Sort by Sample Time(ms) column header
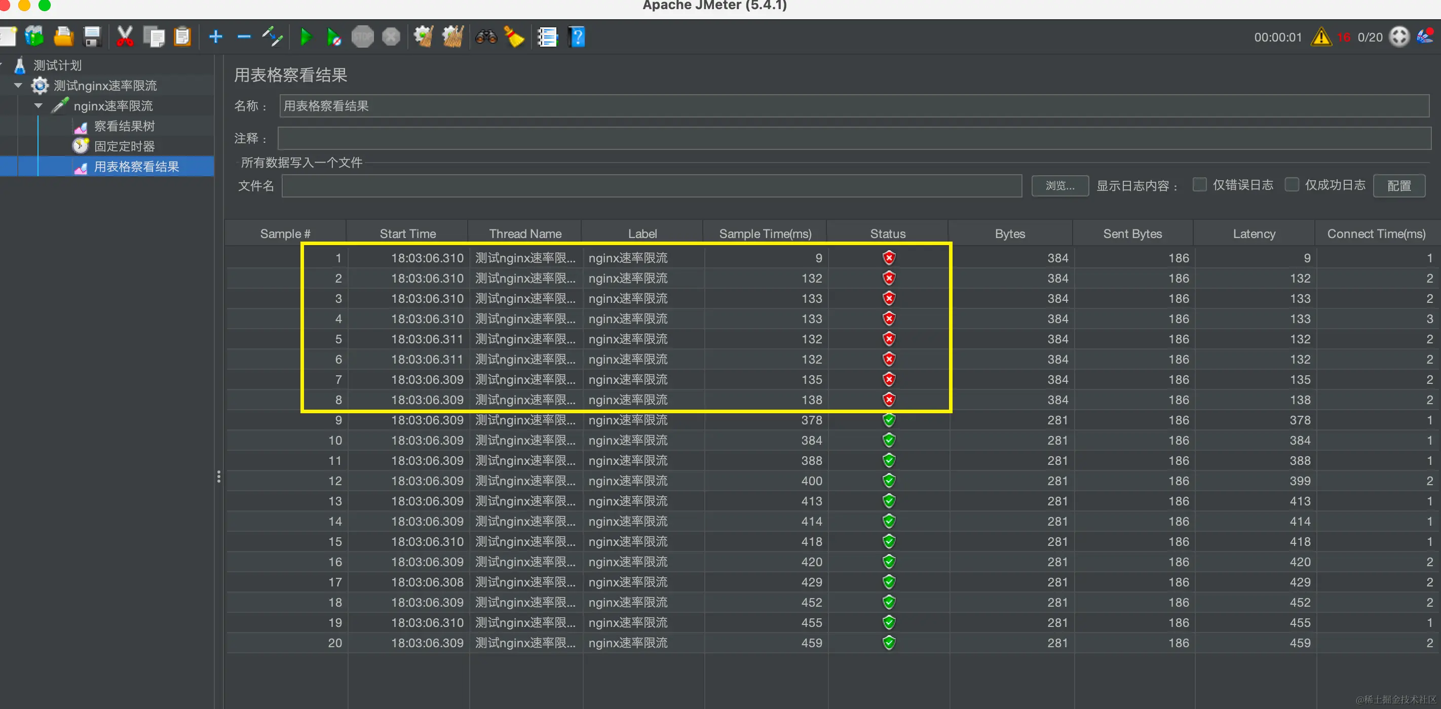The height and width of the screenshot is (709, 1441). pos(765,234)
